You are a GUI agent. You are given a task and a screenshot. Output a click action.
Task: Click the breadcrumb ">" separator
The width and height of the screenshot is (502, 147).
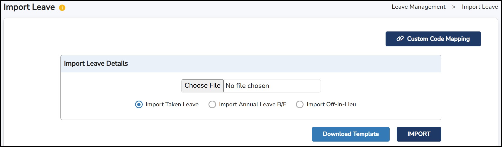[x=454, y=7]
